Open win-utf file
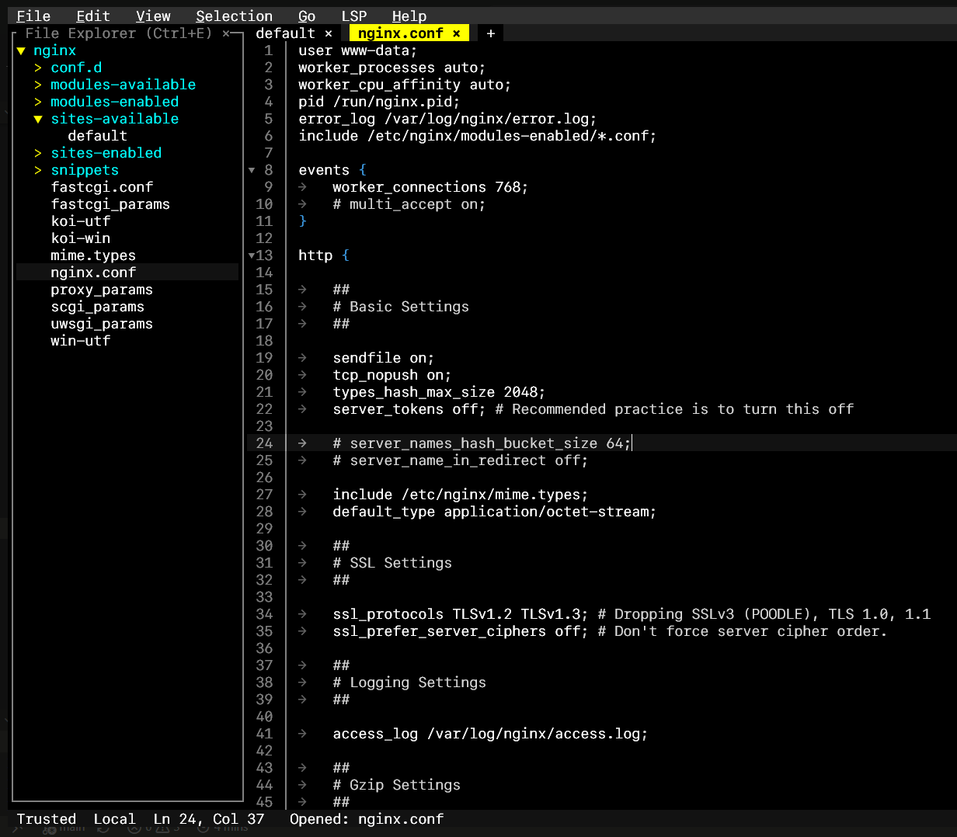The width and height of the screenshot is (957, 837). point(81,341)
